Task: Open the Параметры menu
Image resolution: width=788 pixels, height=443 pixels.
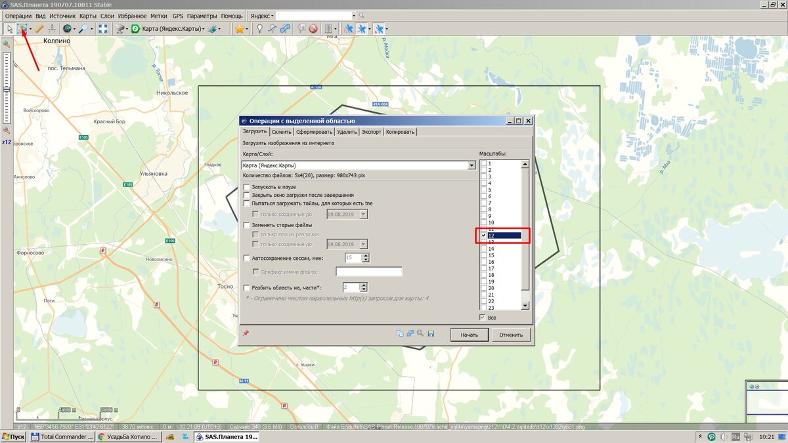Action: [x=202, y=15]
